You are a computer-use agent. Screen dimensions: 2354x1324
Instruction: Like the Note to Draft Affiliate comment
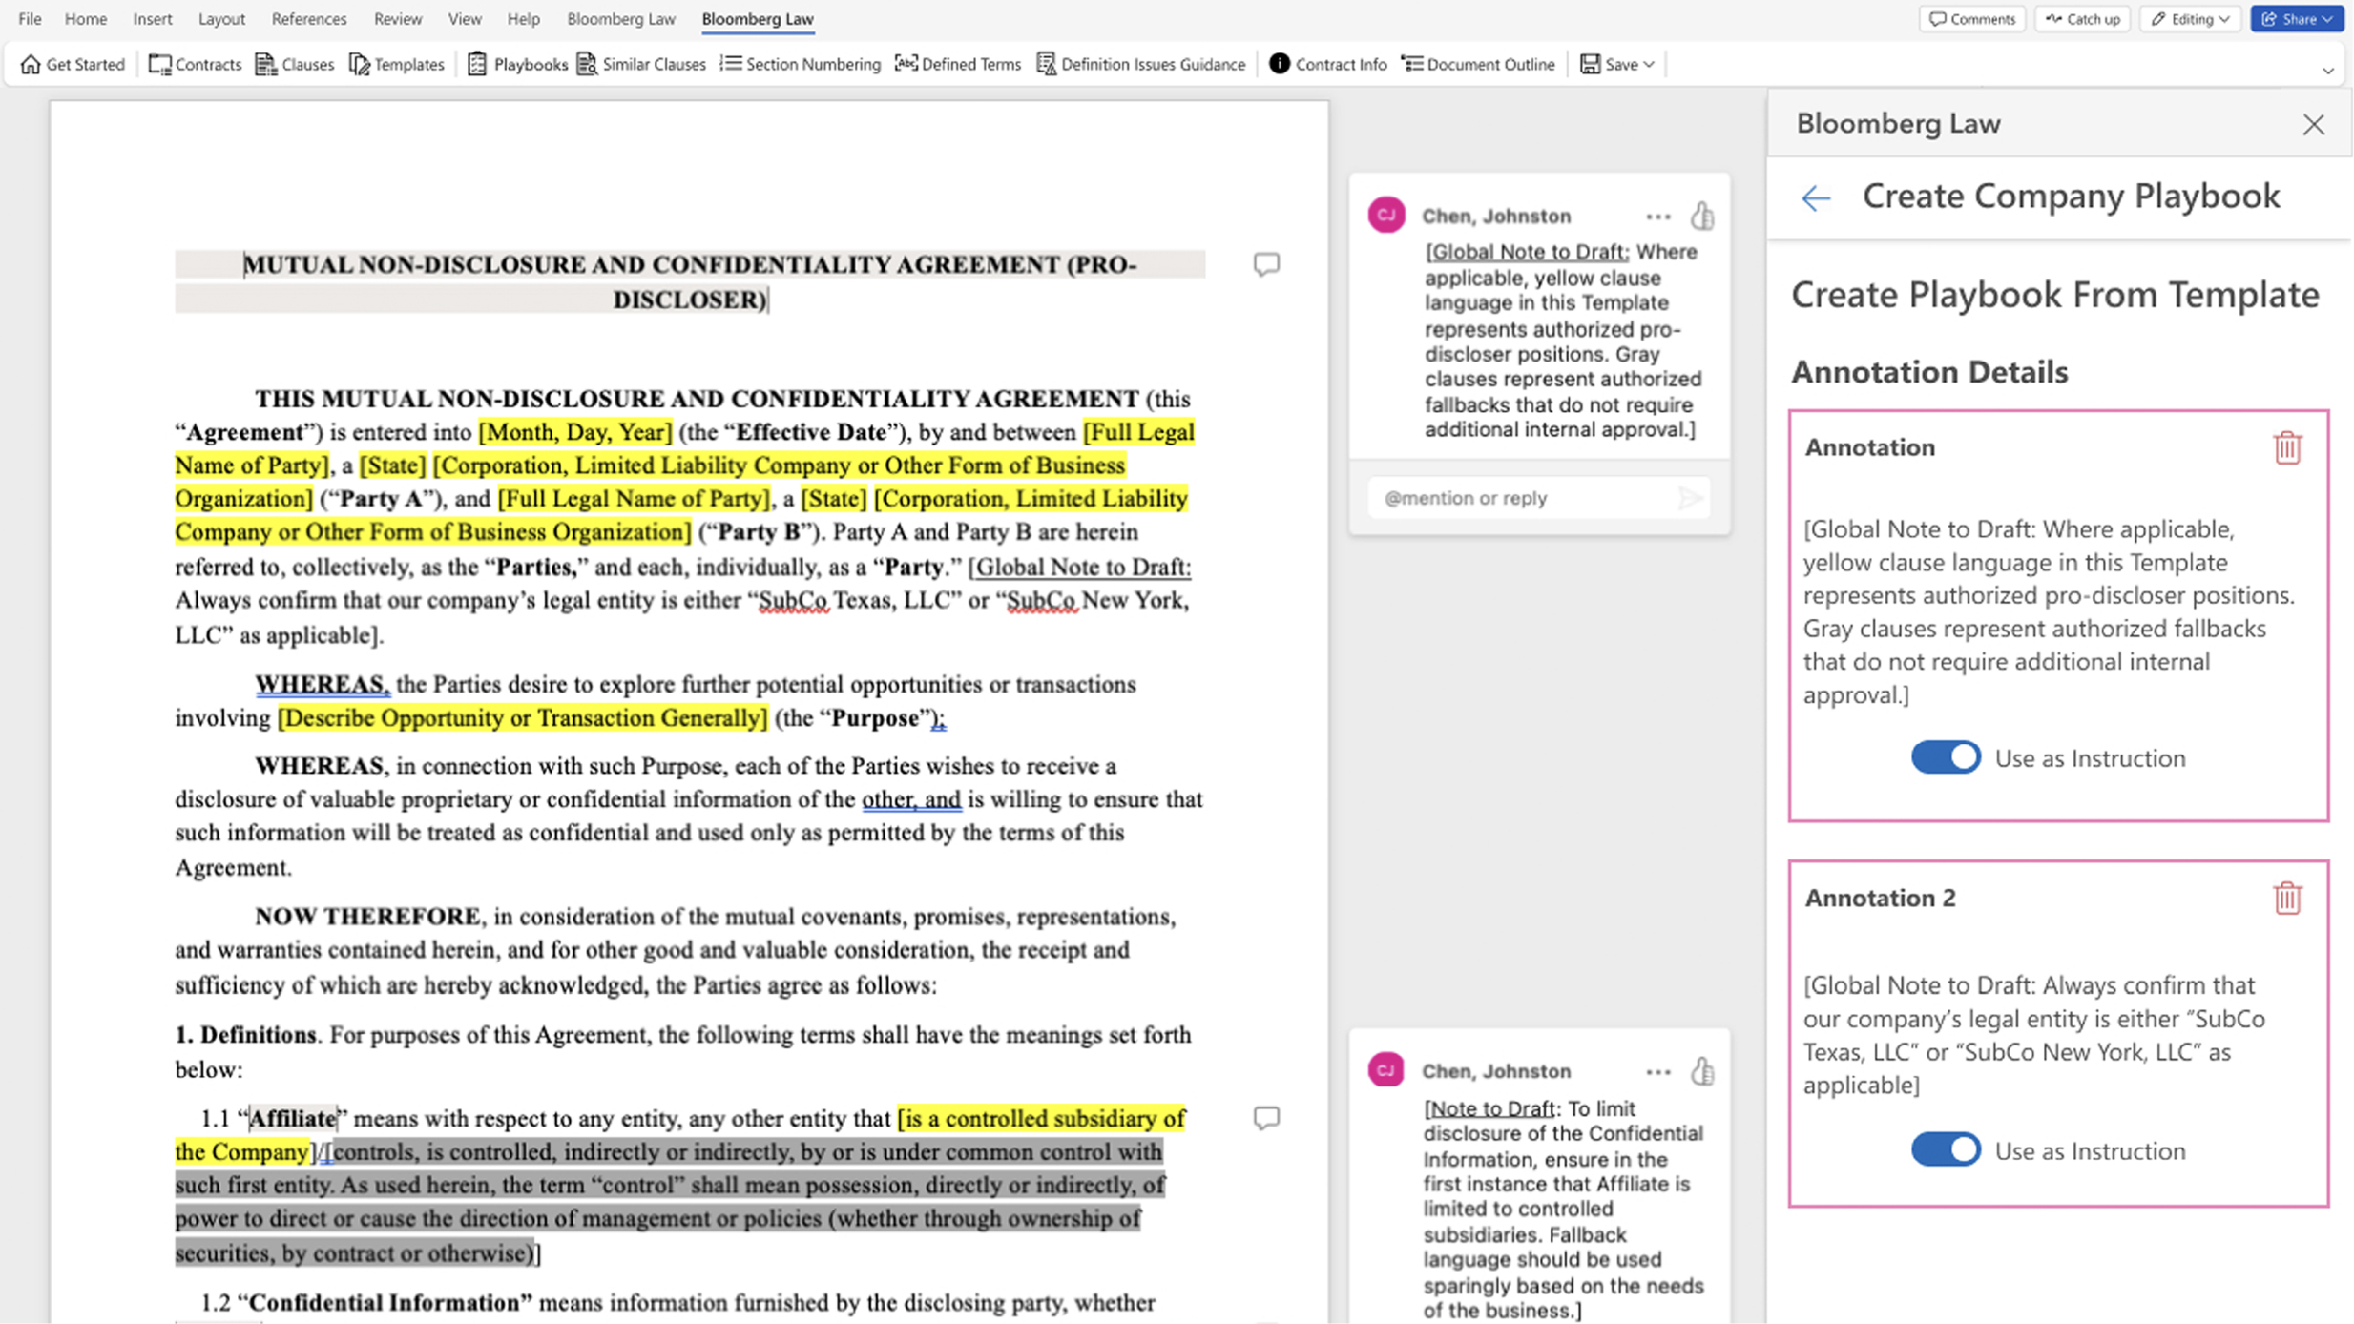click(x=1702, y=1071)
